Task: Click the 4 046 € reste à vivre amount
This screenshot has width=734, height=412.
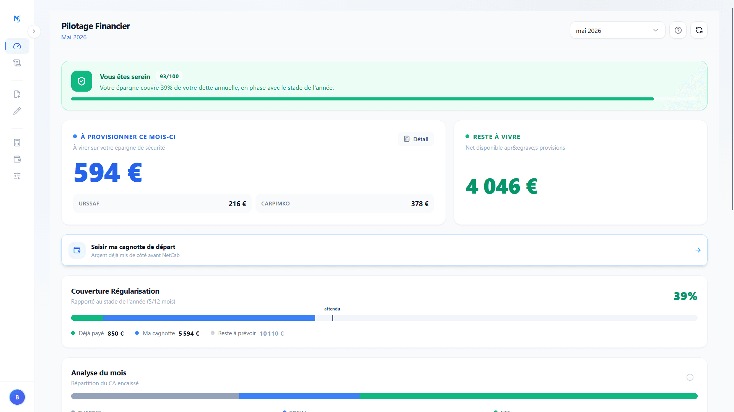Action: pos(501,186)
